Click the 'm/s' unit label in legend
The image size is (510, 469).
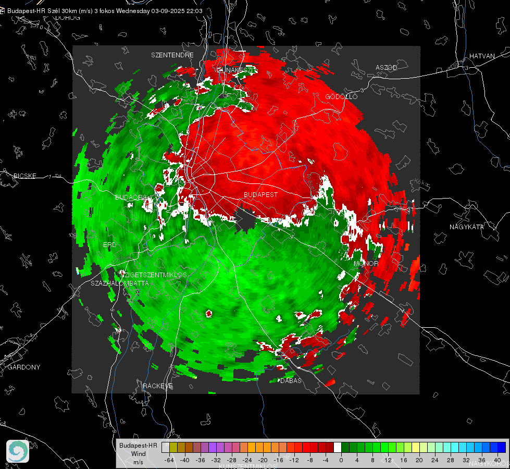pos(138,462)
